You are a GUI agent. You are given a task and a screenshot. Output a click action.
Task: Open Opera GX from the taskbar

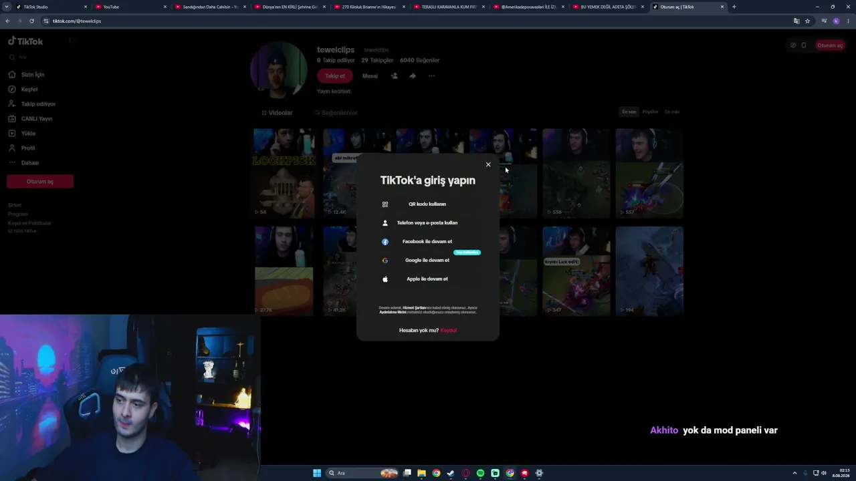point(465,473)
